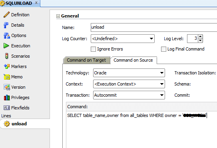
Task: Click the Options icon in sidebar
Action: pos(7,35)
